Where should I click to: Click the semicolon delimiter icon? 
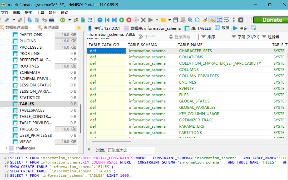tap(234, 20)
